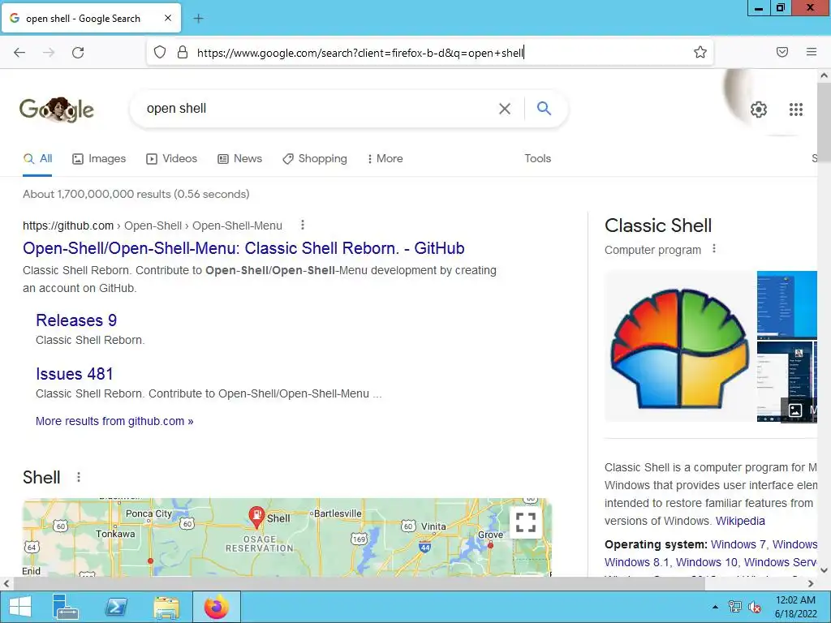This screenshot has height=623, width=831.
Task: Expand the map with fullscreen icon
Action: (x=526, y=522)
